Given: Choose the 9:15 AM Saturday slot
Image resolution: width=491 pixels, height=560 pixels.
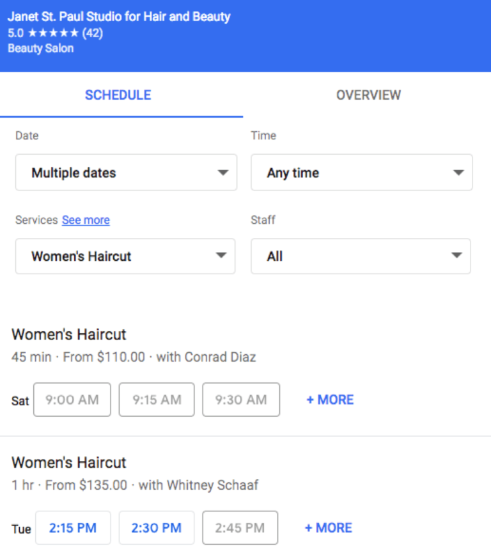Looking at the screenshot, I should click(x=157, y=400).
